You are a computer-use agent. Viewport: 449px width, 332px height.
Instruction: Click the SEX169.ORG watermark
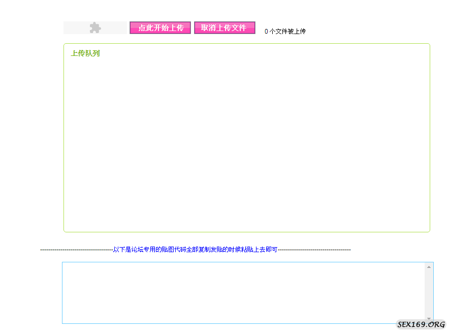coord(422,323)
